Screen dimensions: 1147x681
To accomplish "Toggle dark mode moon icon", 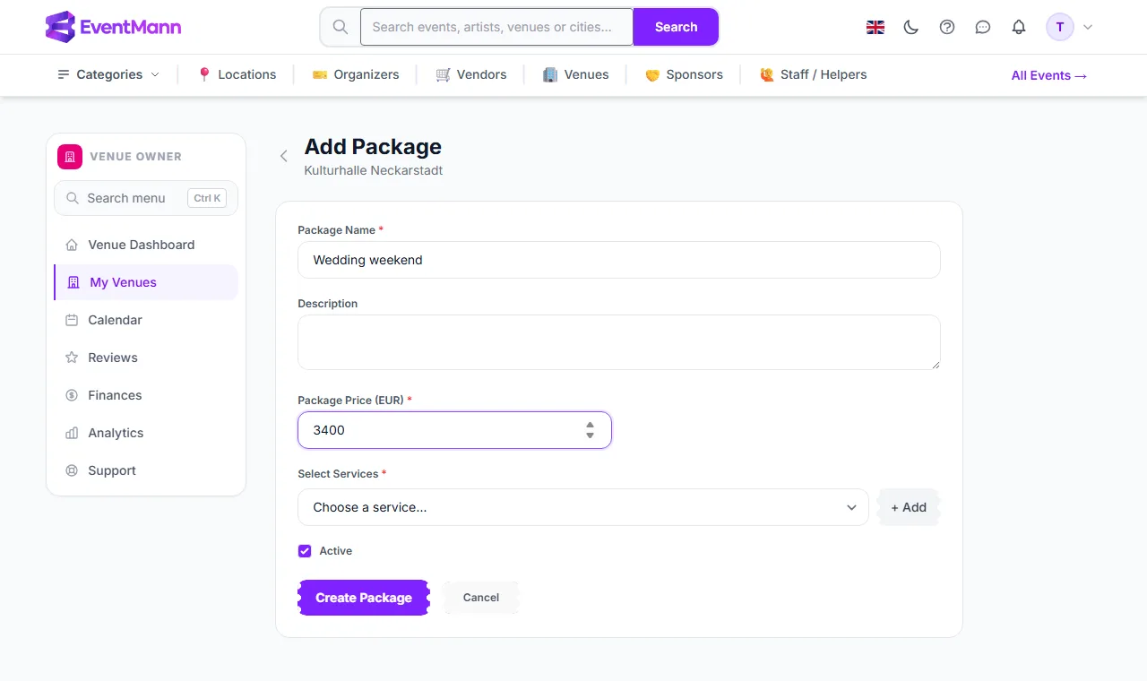I will coord(911,27).
